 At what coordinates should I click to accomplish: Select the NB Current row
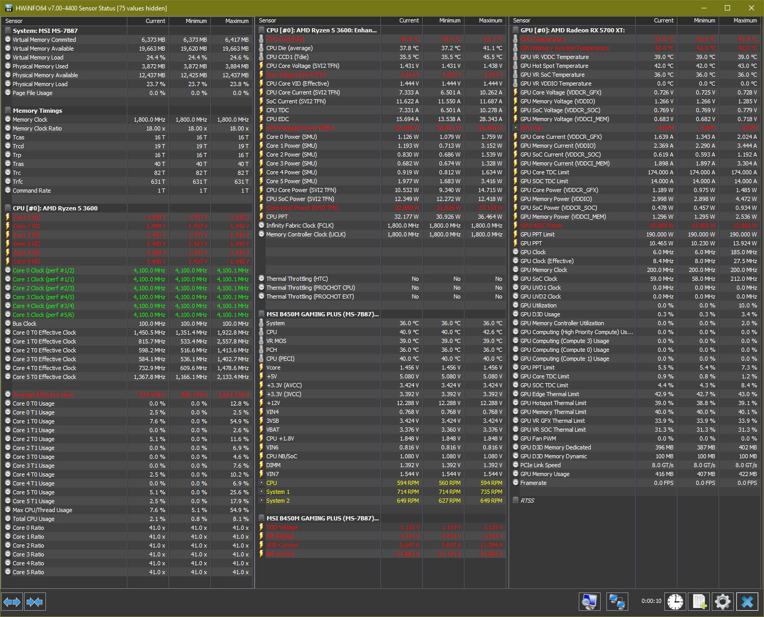click(381, 554)
